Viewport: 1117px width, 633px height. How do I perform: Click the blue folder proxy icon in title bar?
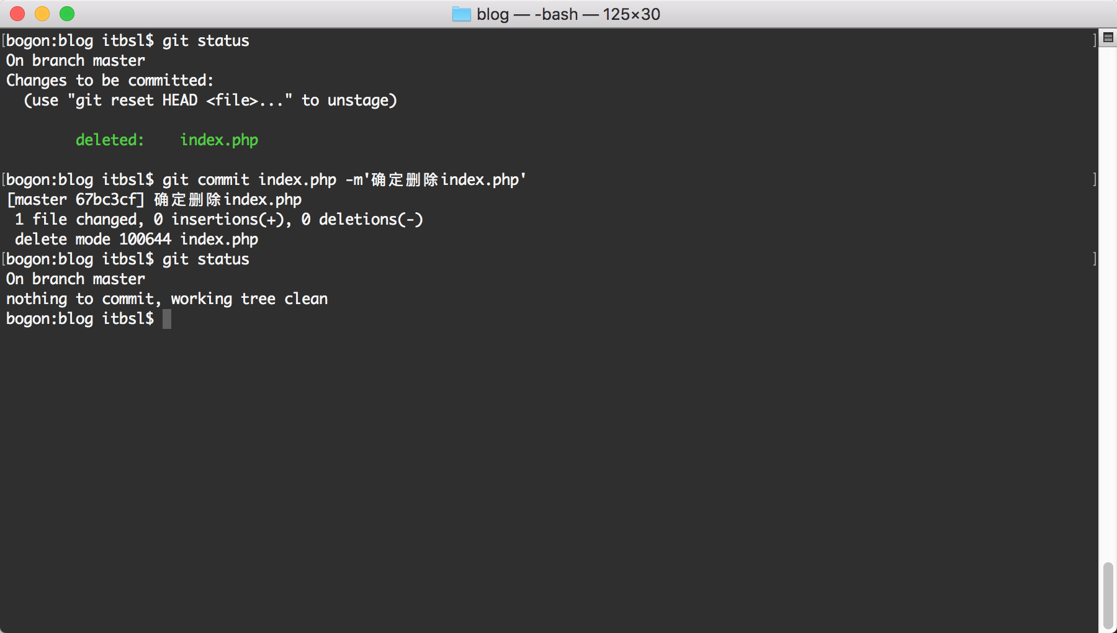click(461, 14)
